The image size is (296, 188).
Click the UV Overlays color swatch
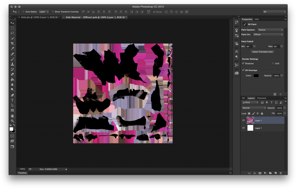[256, 75]
